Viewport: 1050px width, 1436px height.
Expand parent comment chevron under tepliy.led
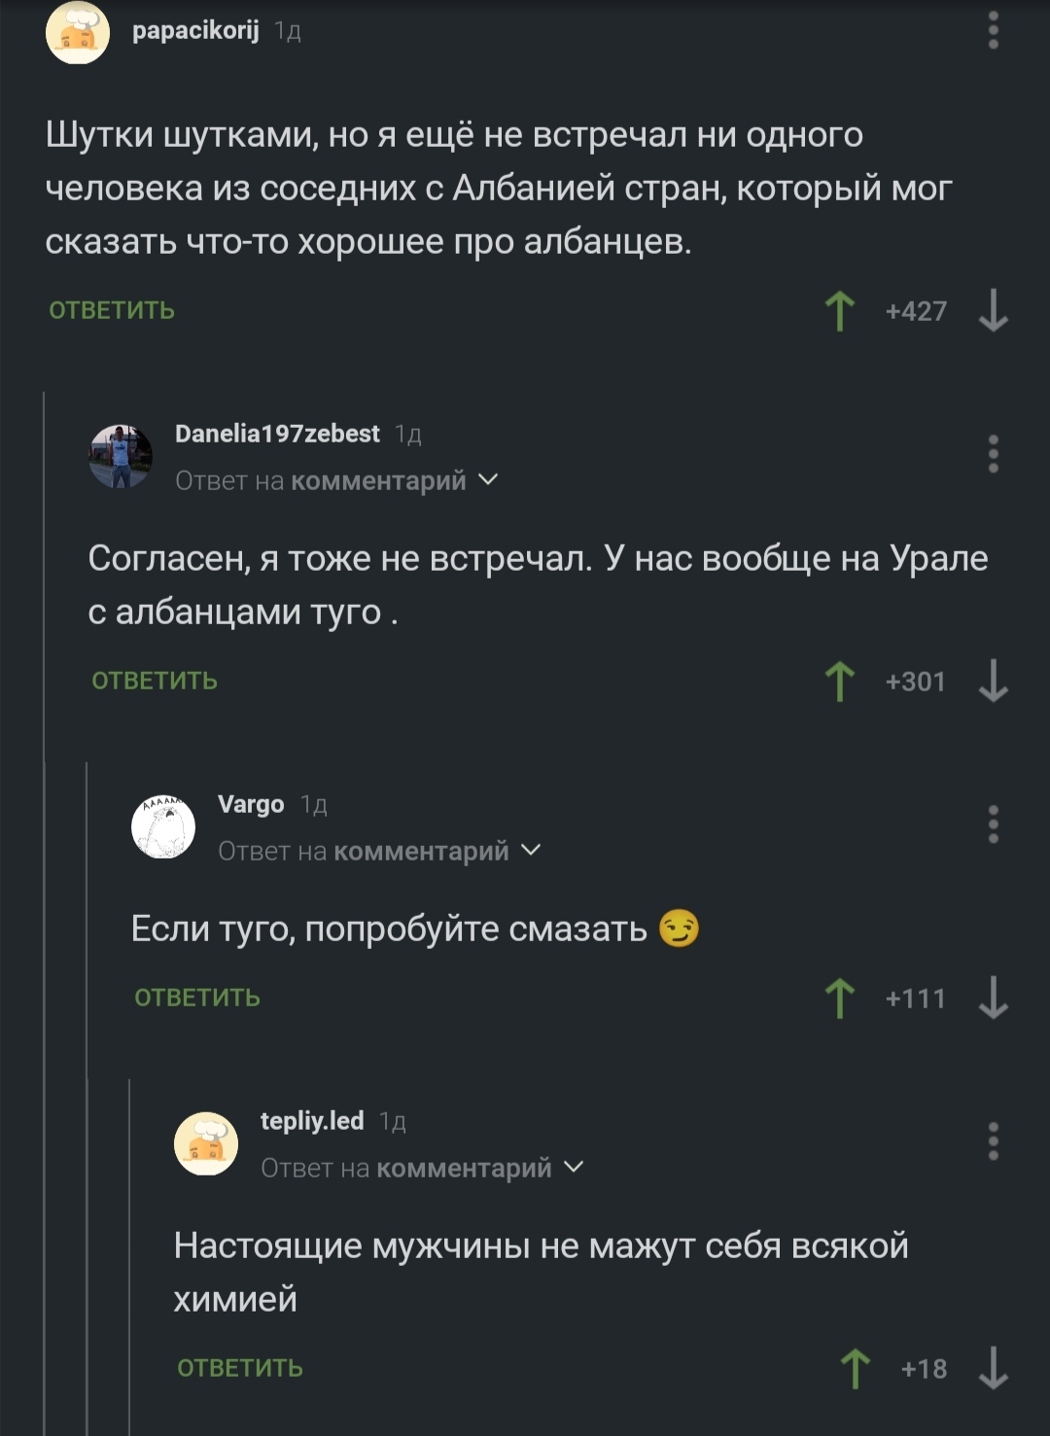click(575, 1167)
